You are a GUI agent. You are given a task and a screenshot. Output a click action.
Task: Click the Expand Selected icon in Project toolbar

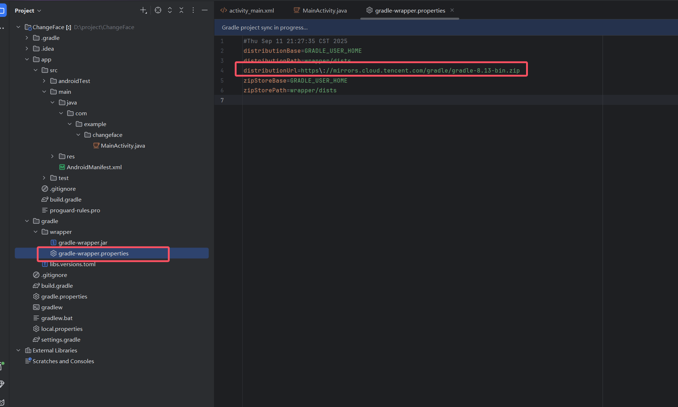(x=170, y=10)
